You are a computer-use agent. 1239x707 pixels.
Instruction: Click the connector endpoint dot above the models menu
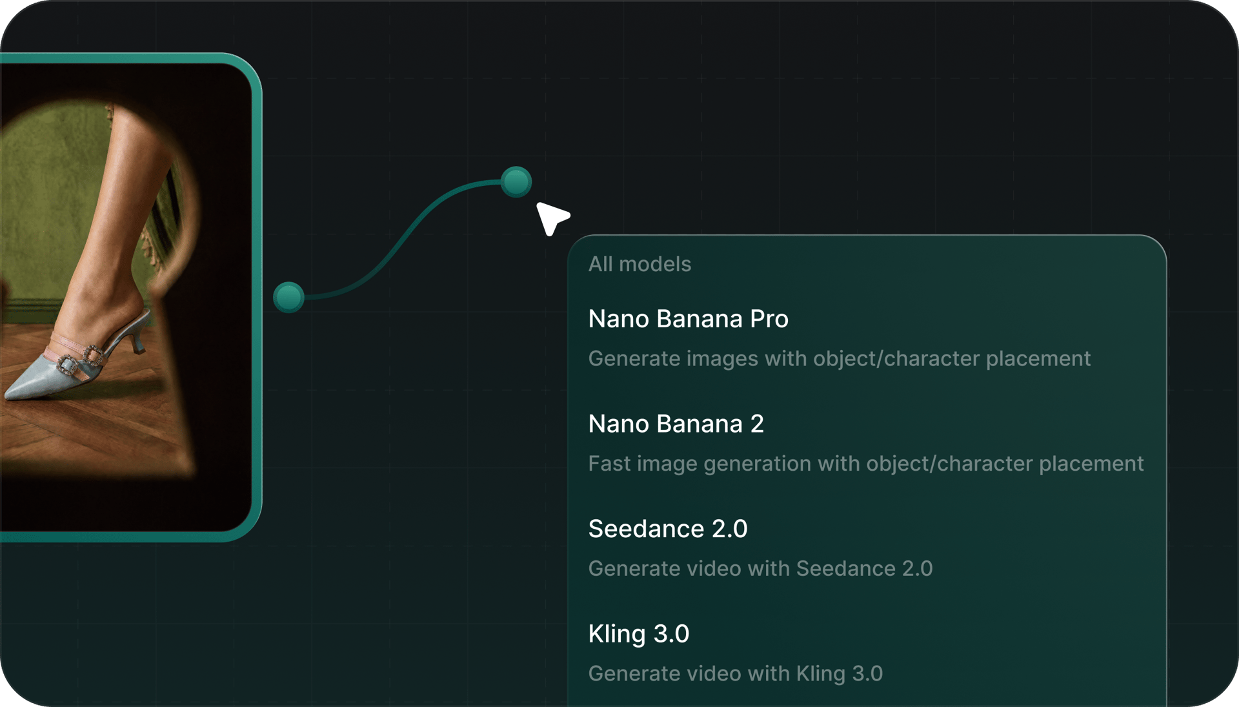coord(516,181)
